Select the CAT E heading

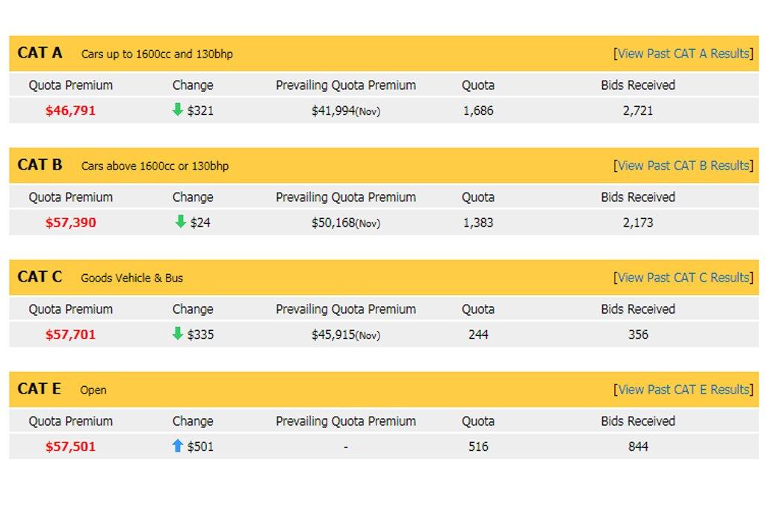(40, 389)
